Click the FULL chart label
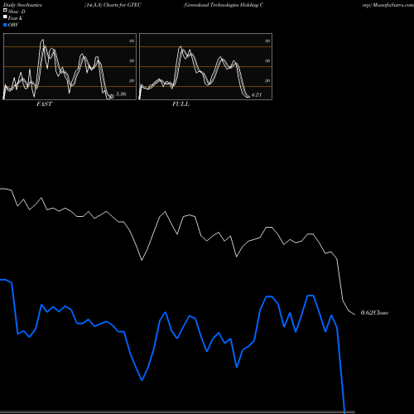Screen dimensions: 414x414 [181, 103]
